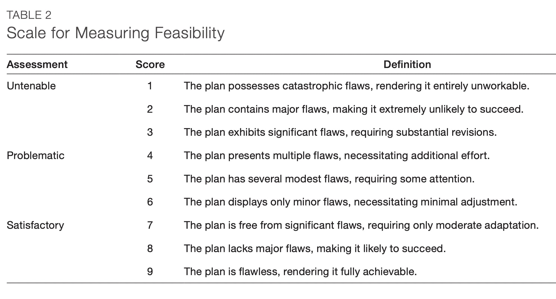Select the Score column header
Image resolution: width=556 pixels, height=299 pixels.
150,65
